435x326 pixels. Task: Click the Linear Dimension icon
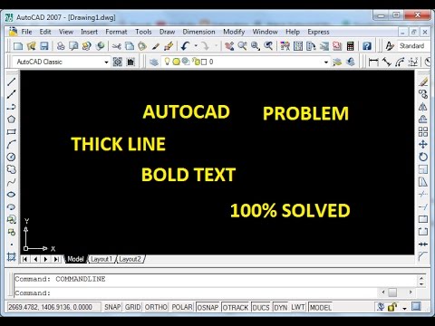(373, 62)
